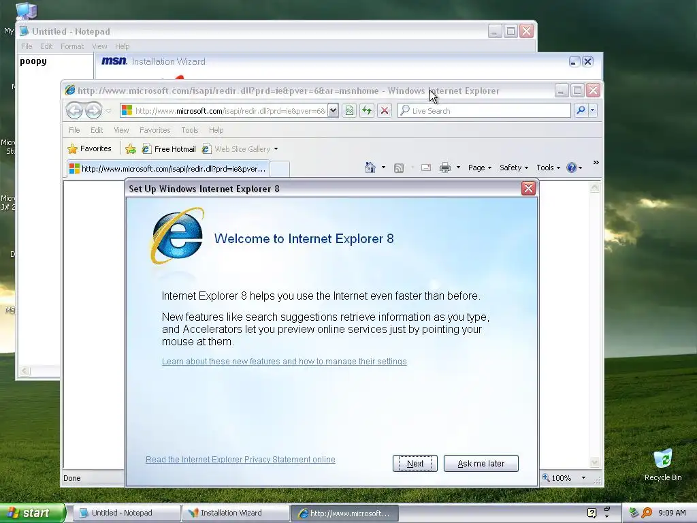The height and width of the screenshot is (523, 697).
Task: Expand the Print options dropdown arrow
Action: click(458, 168)
